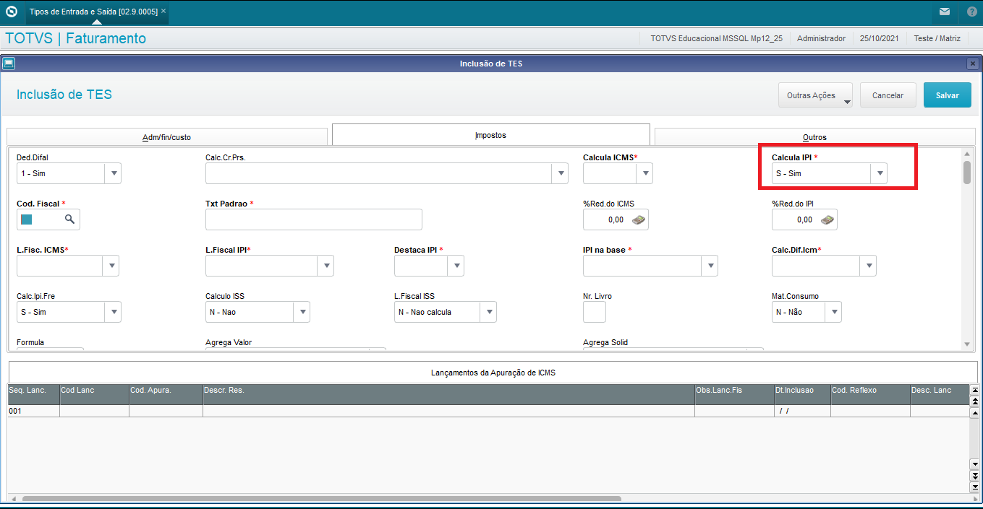Click the Salvar button
Viewport: 983px width, 509px height.
[947, 95]
